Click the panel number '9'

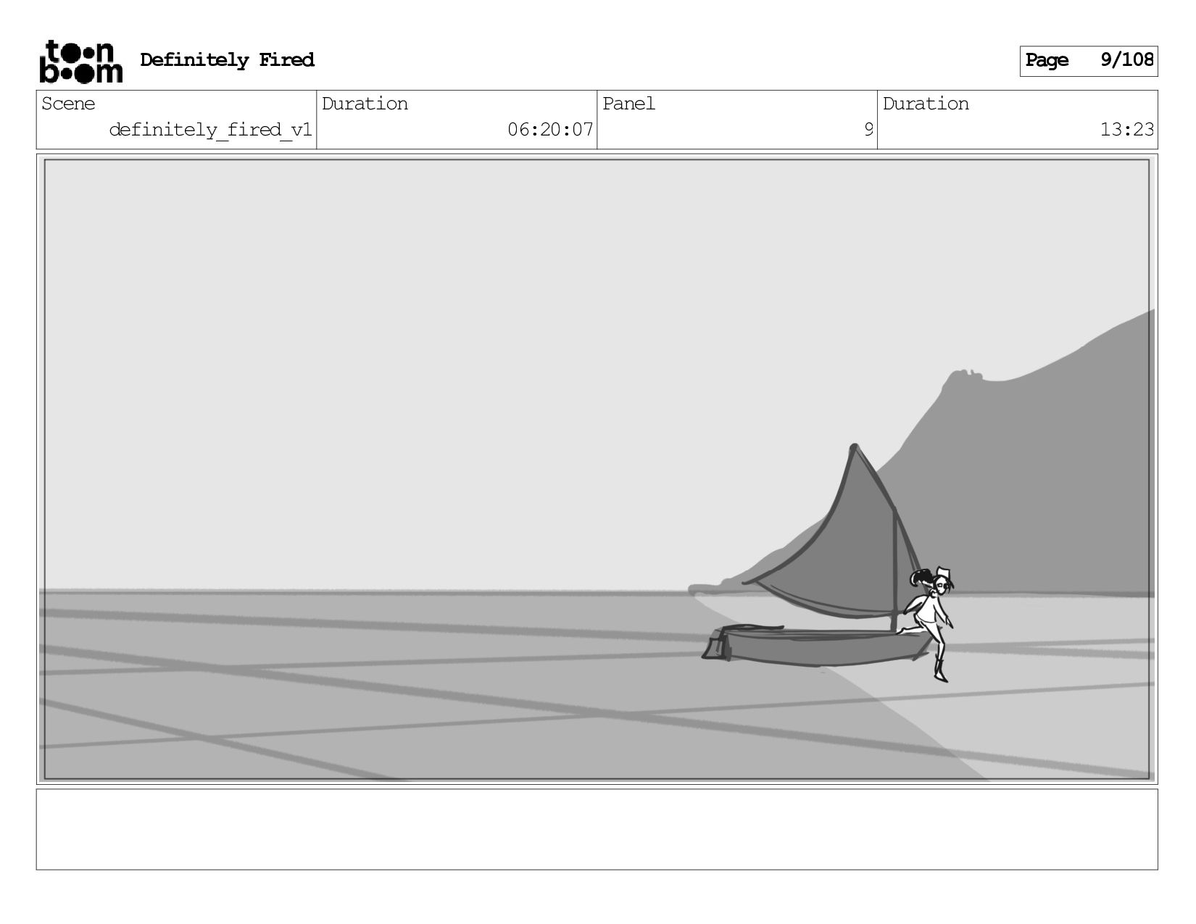point(868,130)
